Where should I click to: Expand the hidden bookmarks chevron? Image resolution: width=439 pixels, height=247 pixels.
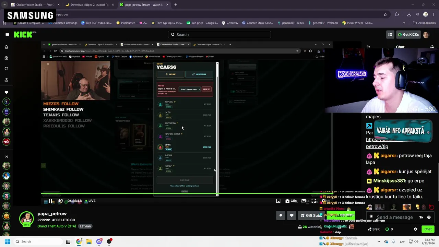(404, 23)
